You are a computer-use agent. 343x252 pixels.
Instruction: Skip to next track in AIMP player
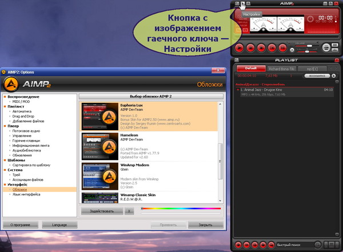pyautogui.click(x=282, y=47)
